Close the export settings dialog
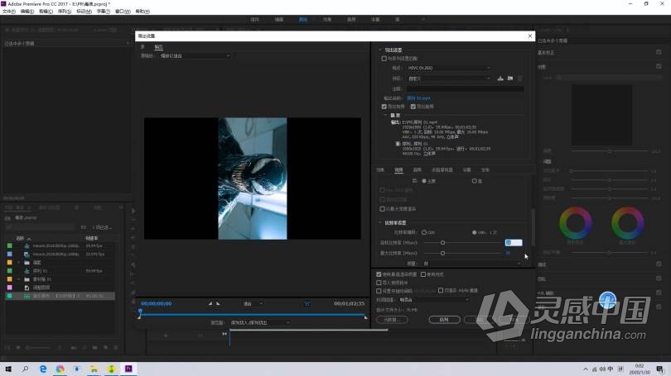The height and width of the screenshot is (376, 671). click(530, 36)
